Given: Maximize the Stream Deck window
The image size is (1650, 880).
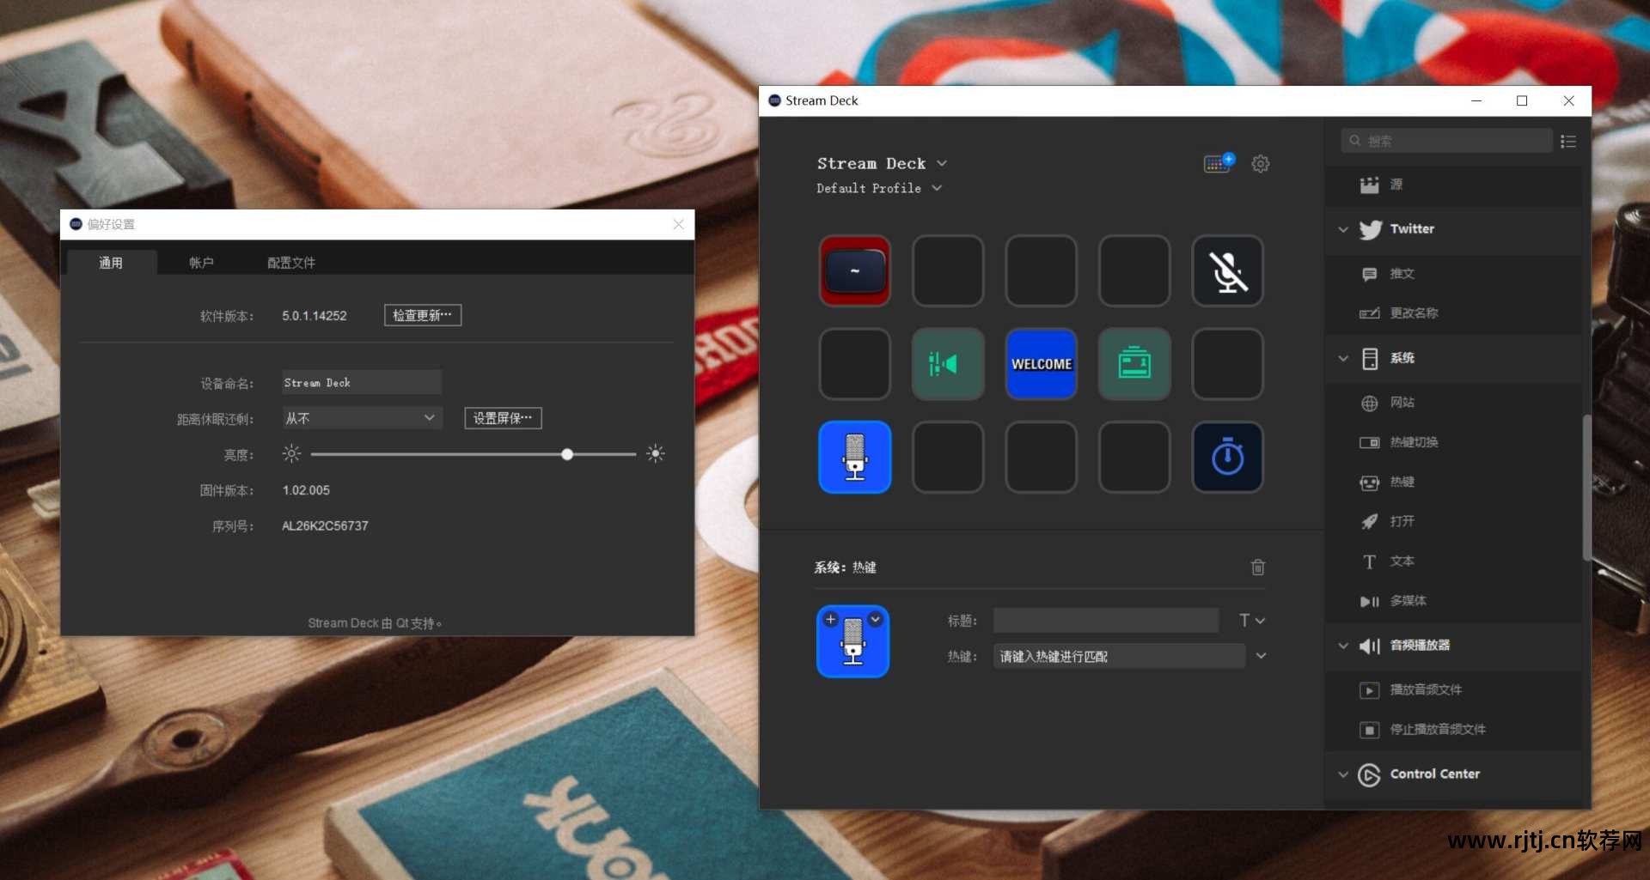Looking at the screenshot, I should point(1522,100).
